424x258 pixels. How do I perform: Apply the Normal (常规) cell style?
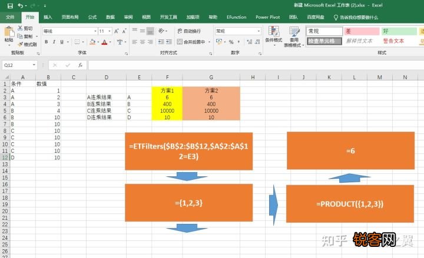click(324, 31)
